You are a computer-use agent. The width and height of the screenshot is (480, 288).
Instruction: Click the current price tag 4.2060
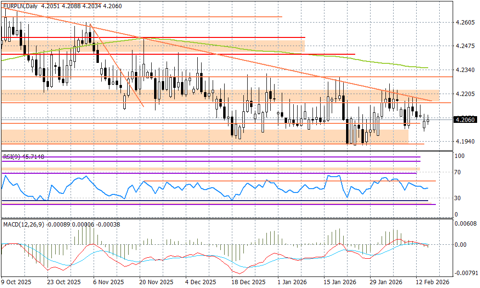[464, 120]
